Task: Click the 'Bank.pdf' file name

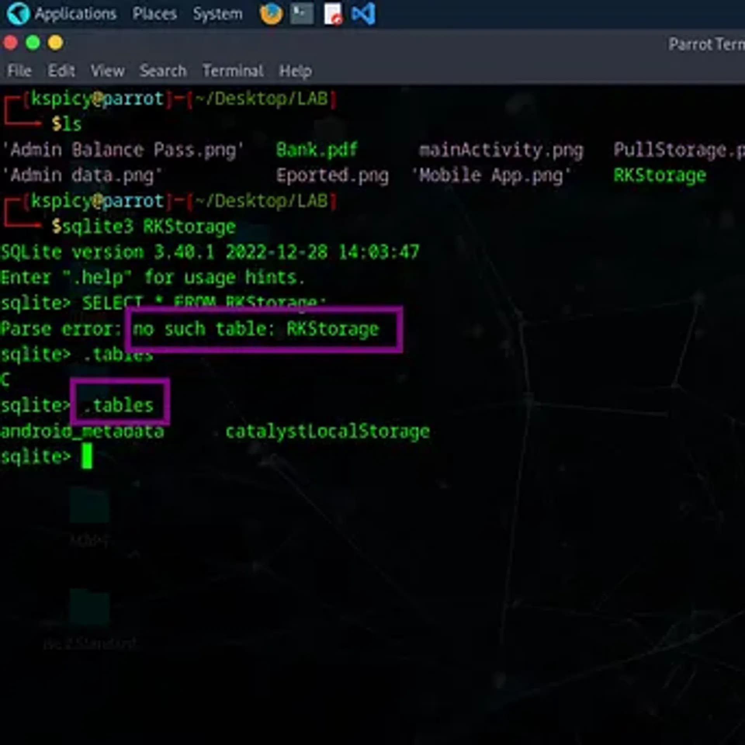Action: point(316,150)
